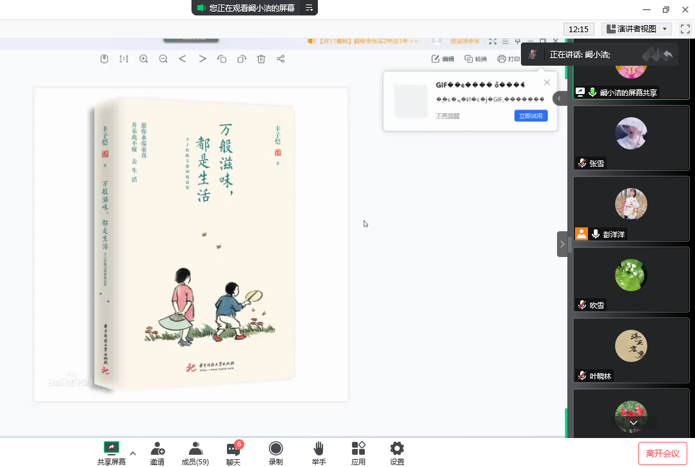695x467 pixels.
Task: Close the GIF promotion popup
Action: pos(547,82)
